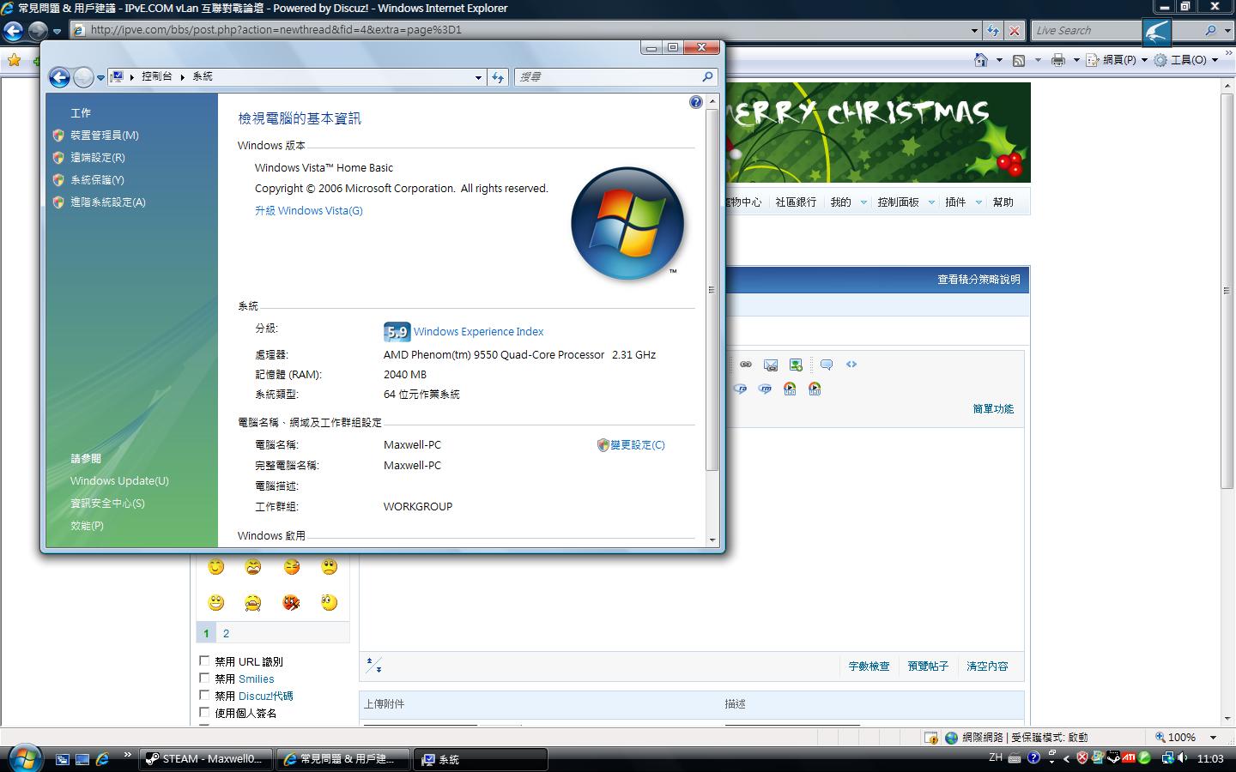Open the Windows Start orb
This screenshot has height=772, width=1236.
point(24,757)
